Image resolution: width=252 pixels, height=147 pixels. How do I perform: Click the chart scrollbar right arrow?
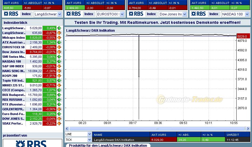coord(248,128)
